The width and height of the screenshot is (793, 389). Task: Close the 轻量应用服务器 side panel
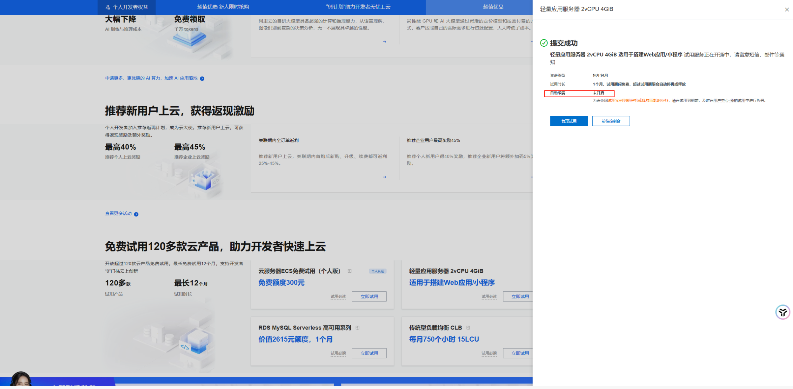(787, 10)
